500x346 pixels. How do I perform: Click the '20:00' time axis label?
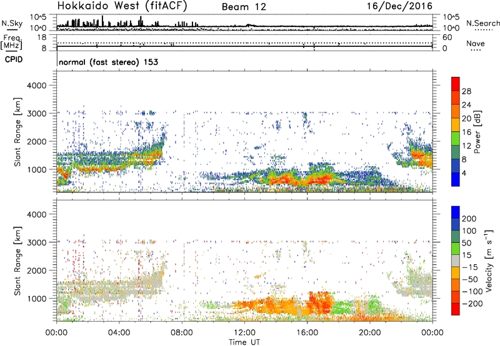(x=369, y=333)
